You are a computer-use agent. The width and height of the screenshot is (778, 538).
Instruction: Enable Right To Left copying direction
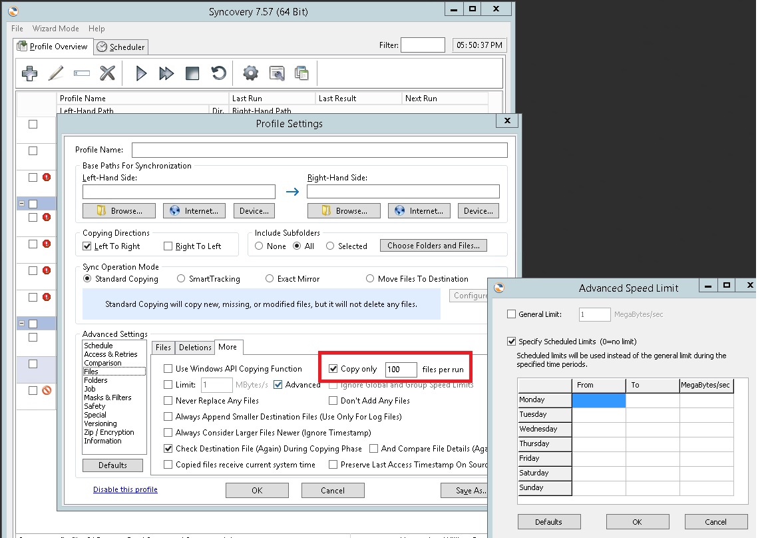[168, 246]
